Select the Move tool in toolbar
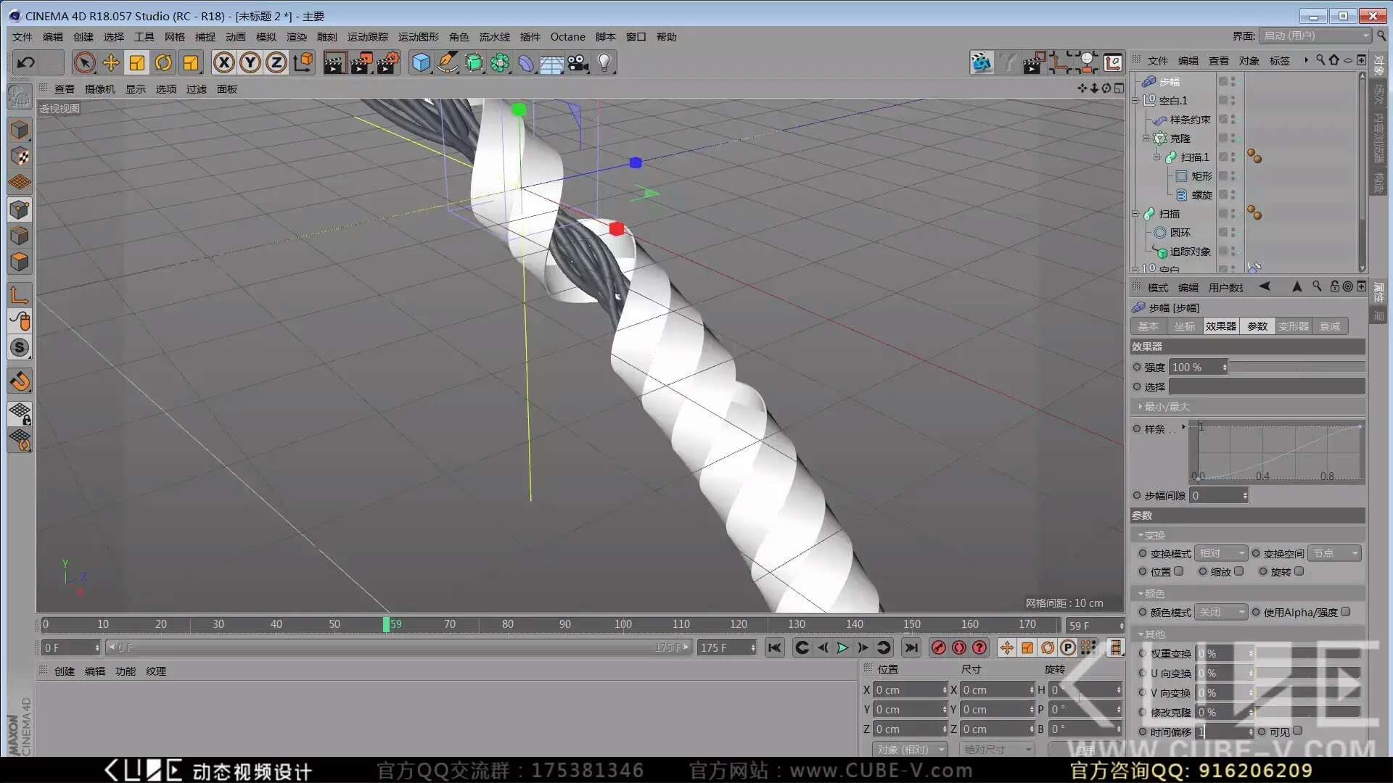Image resolution: width=1393 pixels, height=783 pixels. [111, 63]
